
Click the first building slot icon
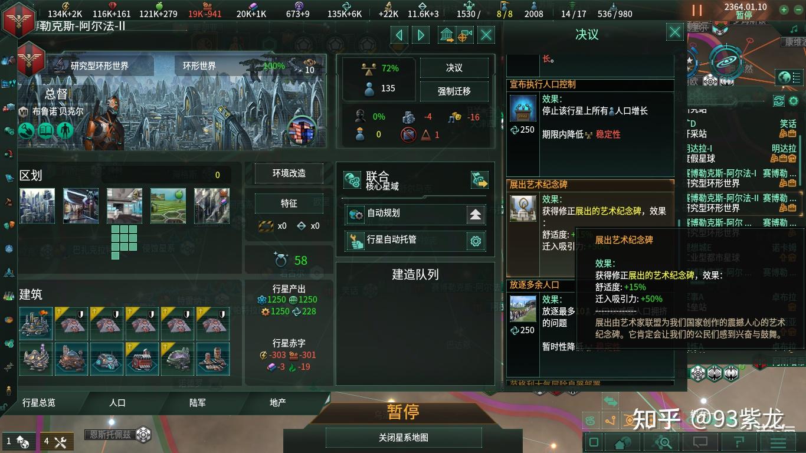click(36, 323)
